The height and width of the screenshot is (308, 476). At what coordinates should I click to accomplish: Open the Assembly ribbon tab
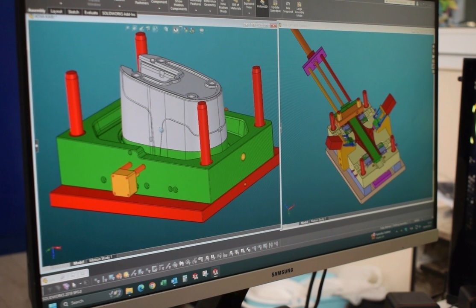(x=36, y=11)
